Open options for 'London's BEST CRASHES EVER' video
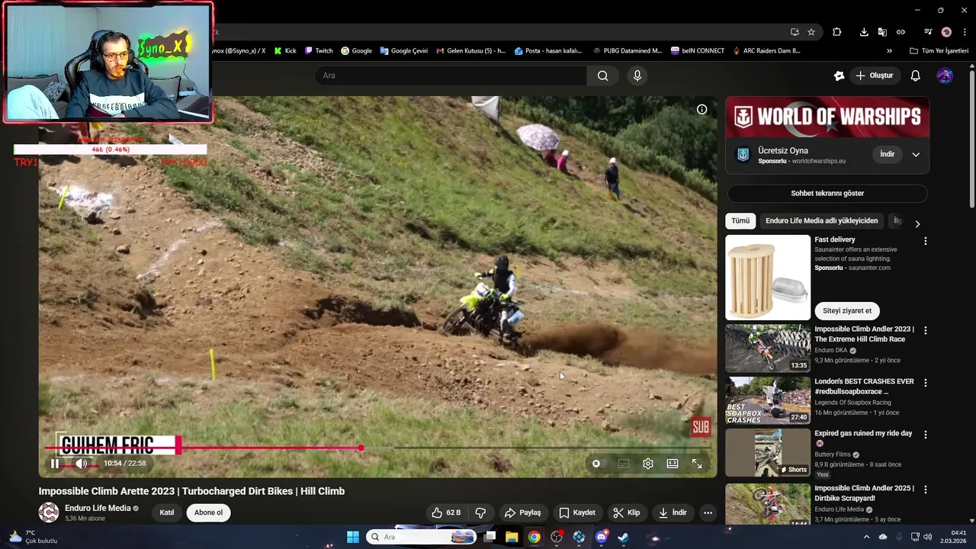Screen dimensions: 976x549 point(926,383)
